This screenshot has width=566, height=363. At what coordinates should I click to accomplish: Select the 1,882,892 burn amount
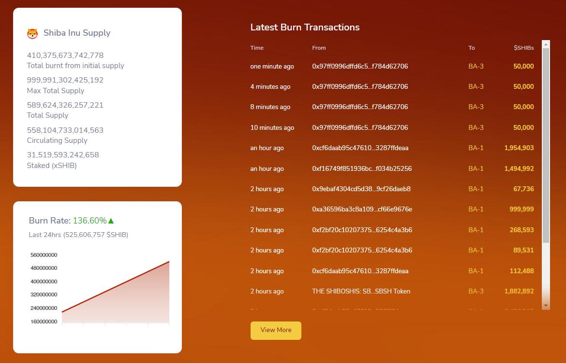[x=519, y=292]
